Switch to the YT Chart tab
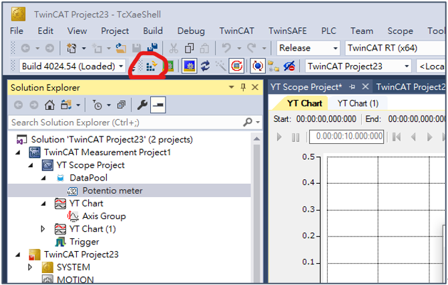The image size is (448, 285). (304, 103)
